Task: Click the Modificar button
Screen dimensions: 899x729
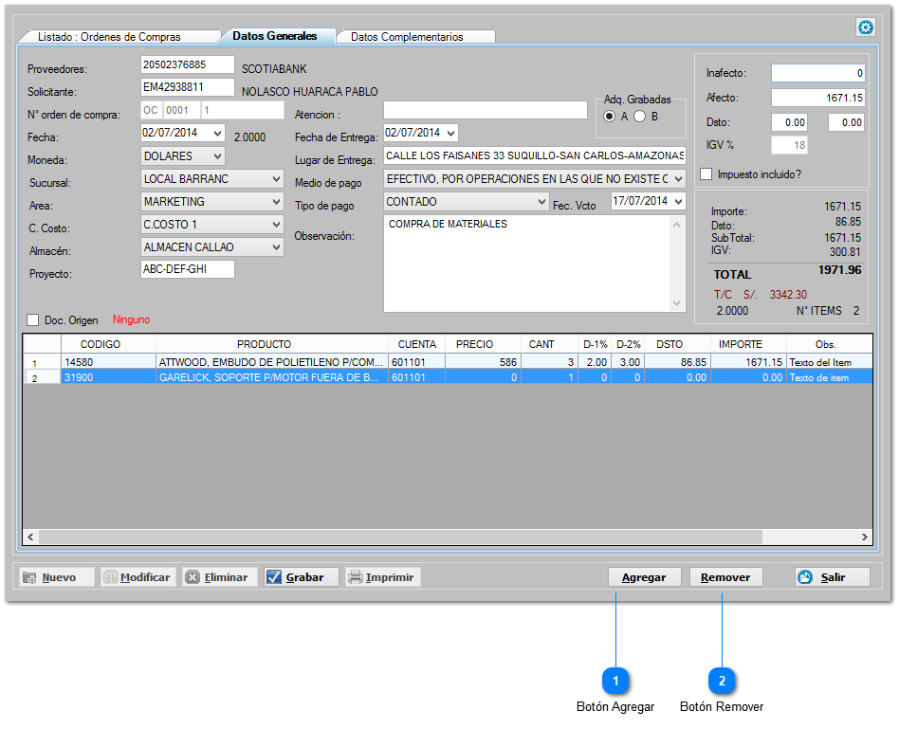Action: [138, 577]
